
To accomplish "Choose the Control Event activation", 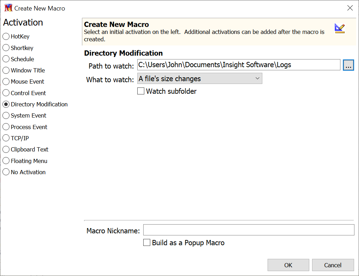I will click(x=6, y=93).
